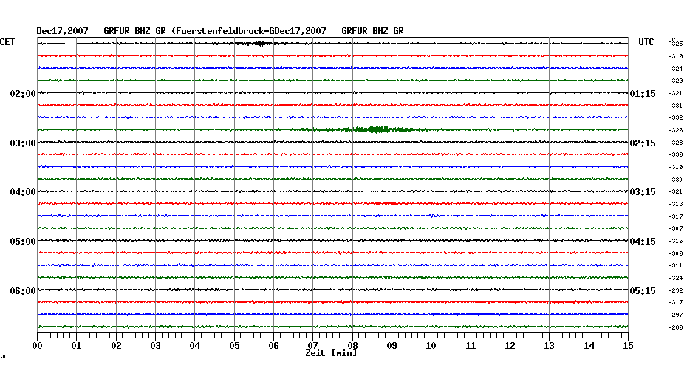This screenshot has width=687, height=365.
Task: Click the -339 DC offset value
Action: (675, 154)
